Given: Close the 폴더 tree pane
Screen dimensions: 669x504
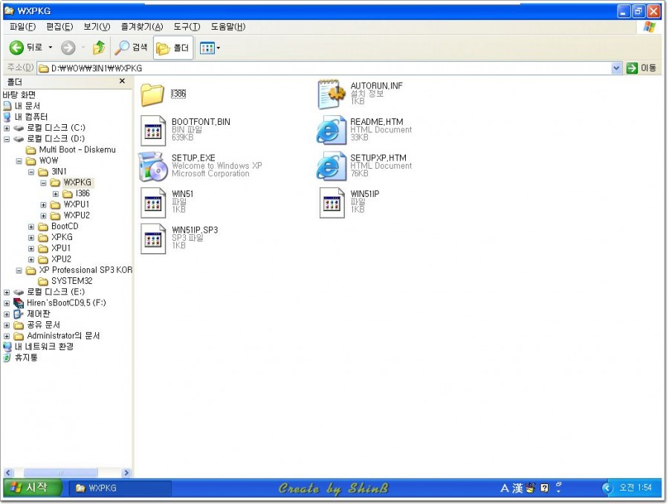Looking at the screenshot, I should point(122,81).
